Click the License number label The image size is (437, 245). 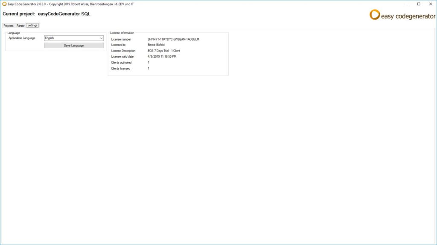[121, 39]
